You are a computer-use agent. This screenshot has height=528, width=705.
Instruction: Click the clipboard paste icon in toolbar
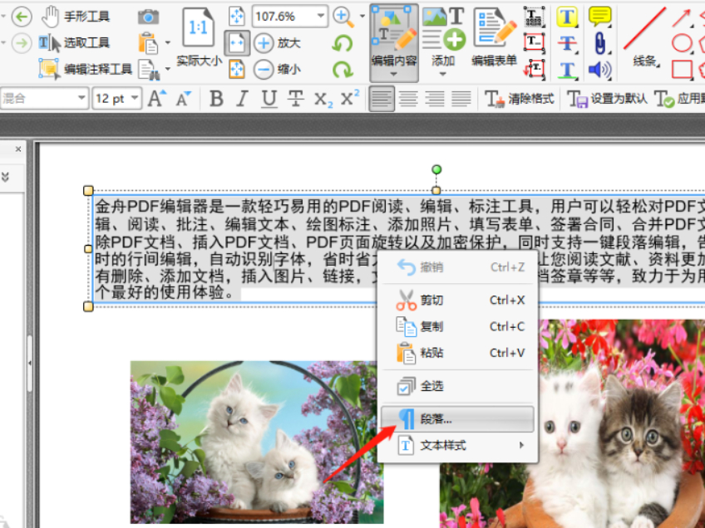coord(148,43)
